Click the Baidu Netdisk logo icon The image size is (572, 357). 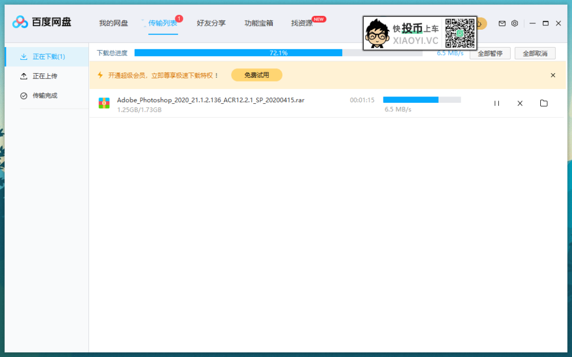tap(20, 22)
